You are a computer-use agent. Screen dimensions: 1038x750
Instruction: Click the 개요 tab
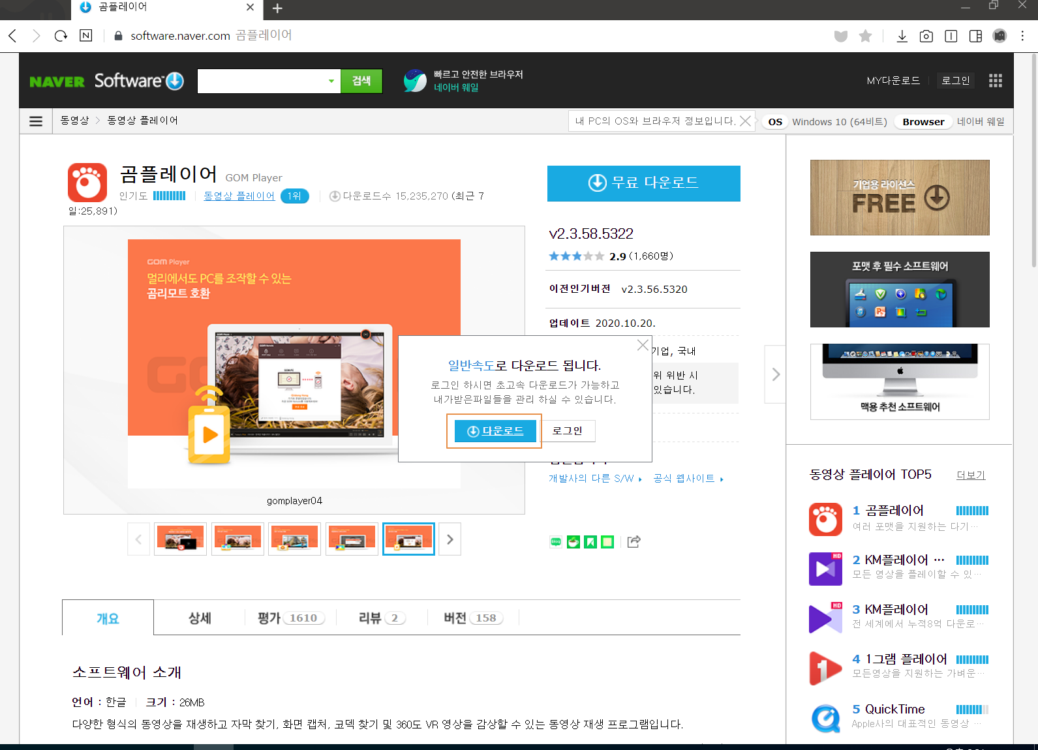click(108, 618)
